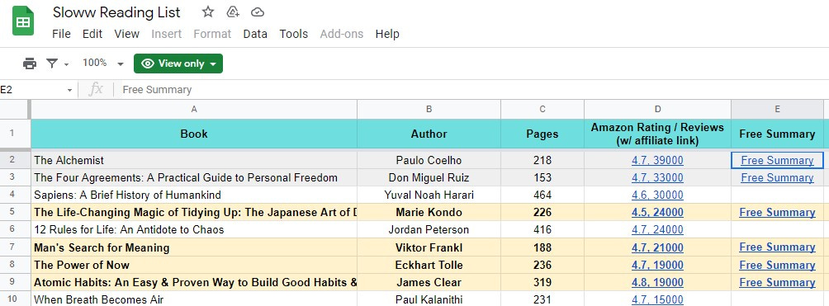Click the filter icon in the toolbar

point(52,64)
